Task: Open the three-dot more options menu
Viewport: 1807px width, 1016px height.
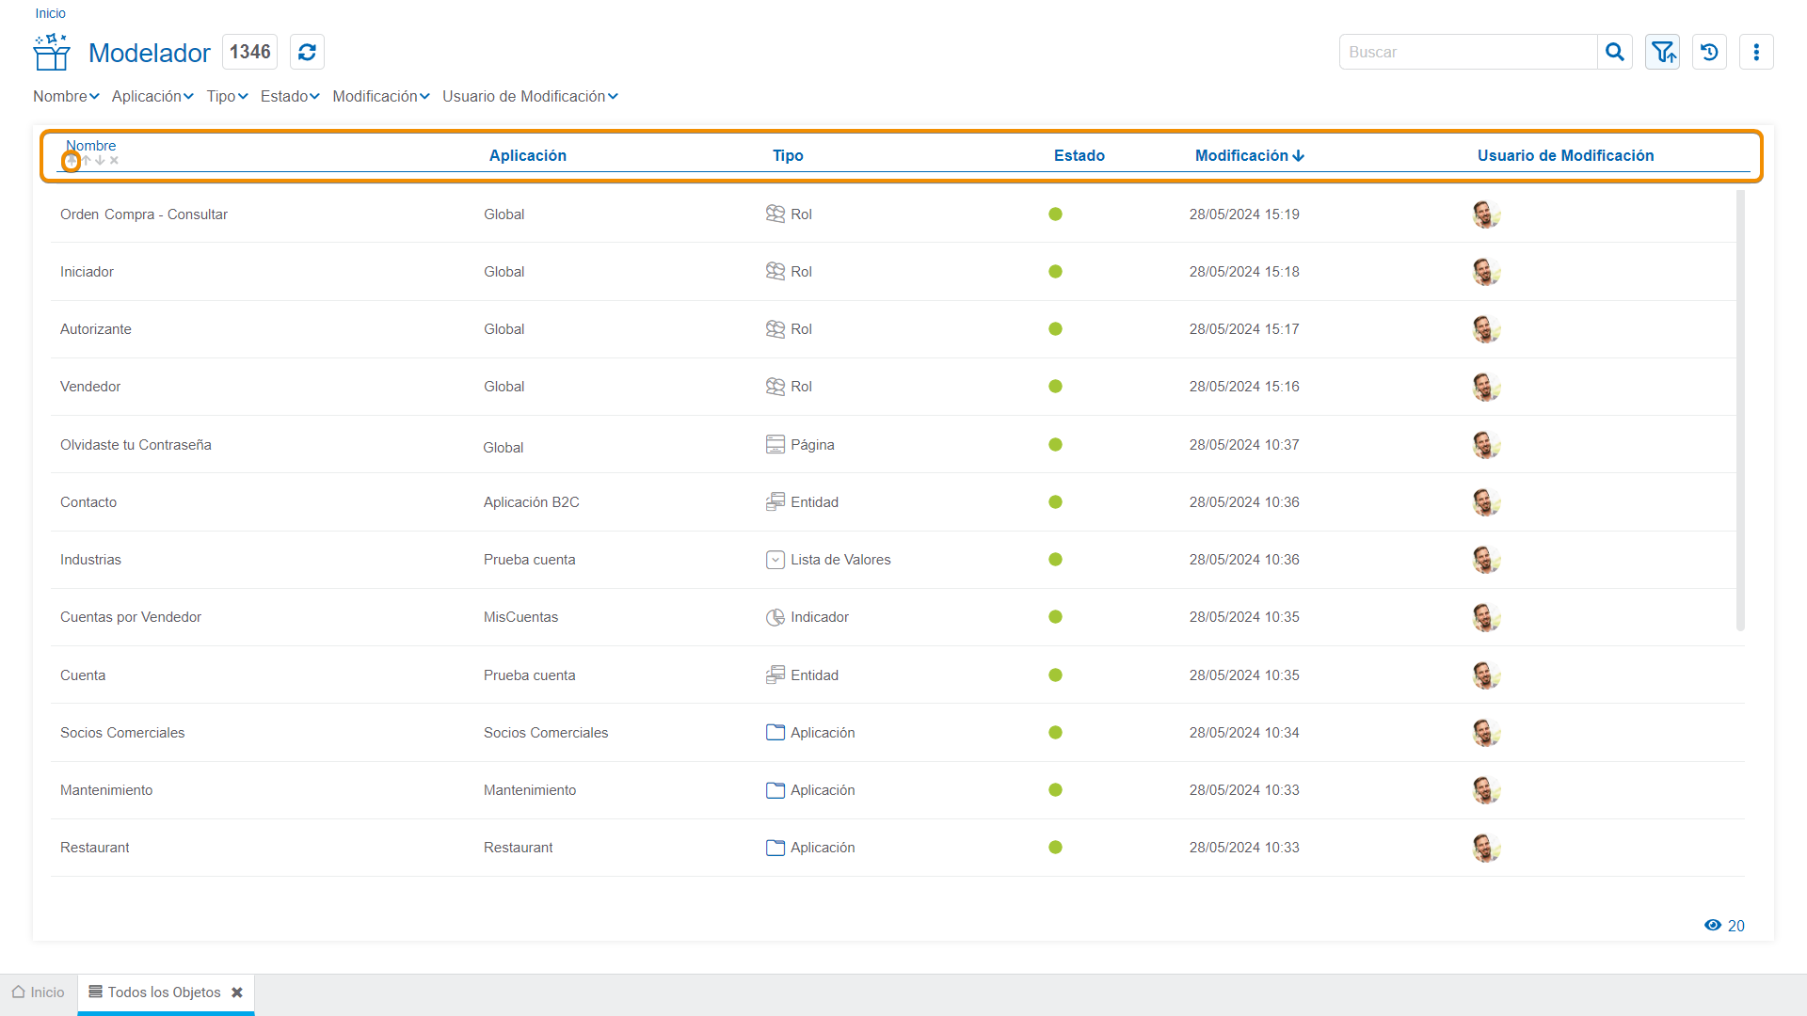Action: point(1756,52)
